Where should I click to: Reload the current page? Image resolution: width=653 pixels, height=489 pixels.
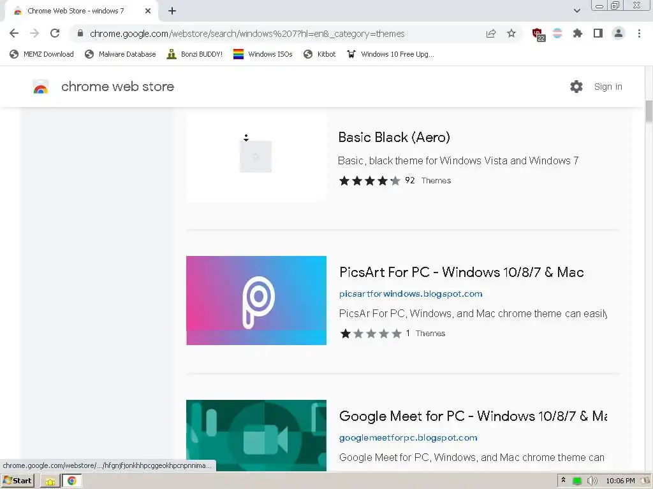[55, 33]
